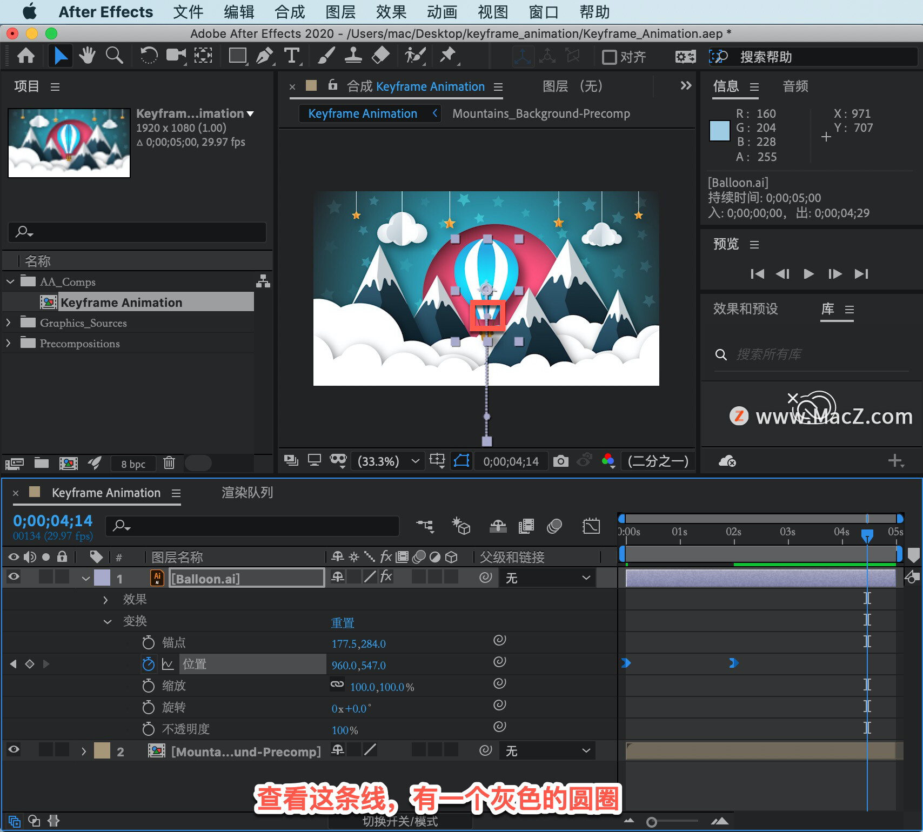The width and height of the screenshot is (923, 832).
Task: Create a new folder in Project panel
Action: pyautogui.click(x=42, y=463)
